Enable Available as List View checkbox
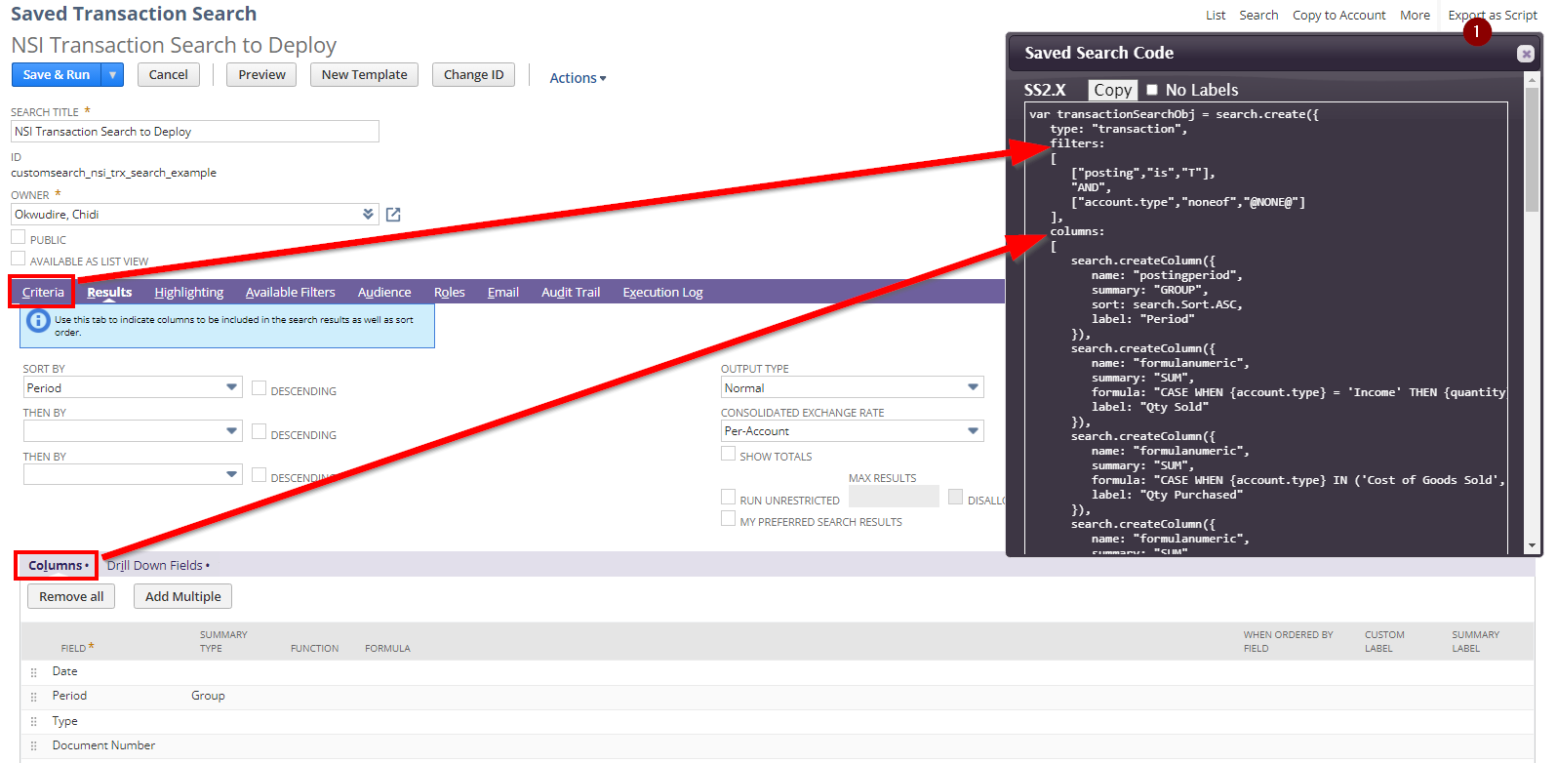Screen dimensions: 1557x763 coord(18,259)
